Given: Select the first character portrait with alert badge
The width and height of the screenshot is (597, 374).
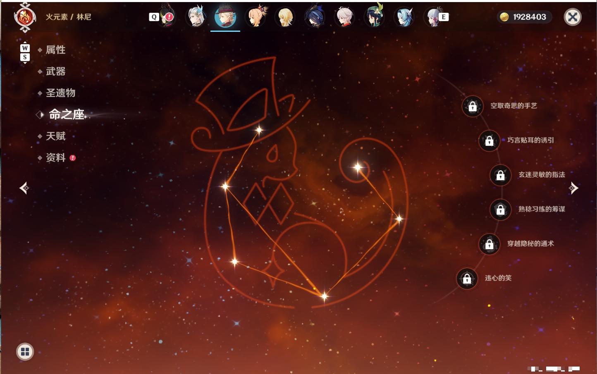Looking at the screenshot, I should [166, 17].
